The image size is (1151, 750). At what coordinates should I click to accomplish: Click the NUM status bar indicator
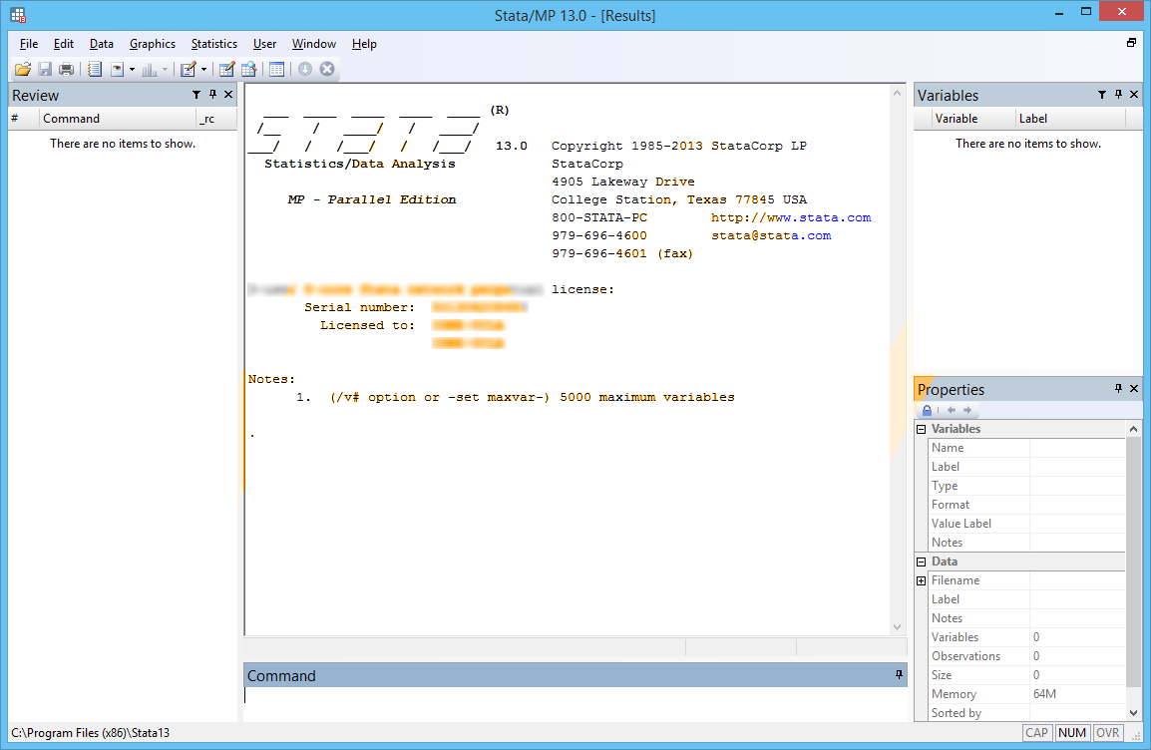(x=1072, y=732)
